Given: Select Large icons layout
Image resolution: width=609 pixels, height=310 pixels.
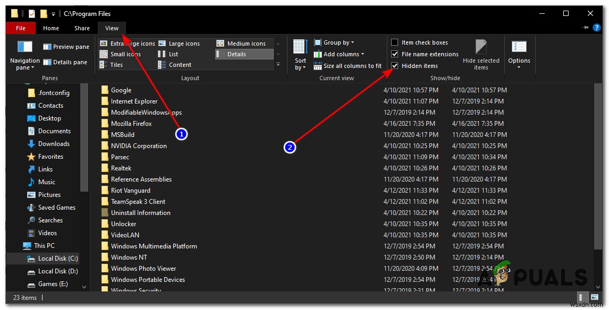Looking at the screenshot, I should point(179,44).
